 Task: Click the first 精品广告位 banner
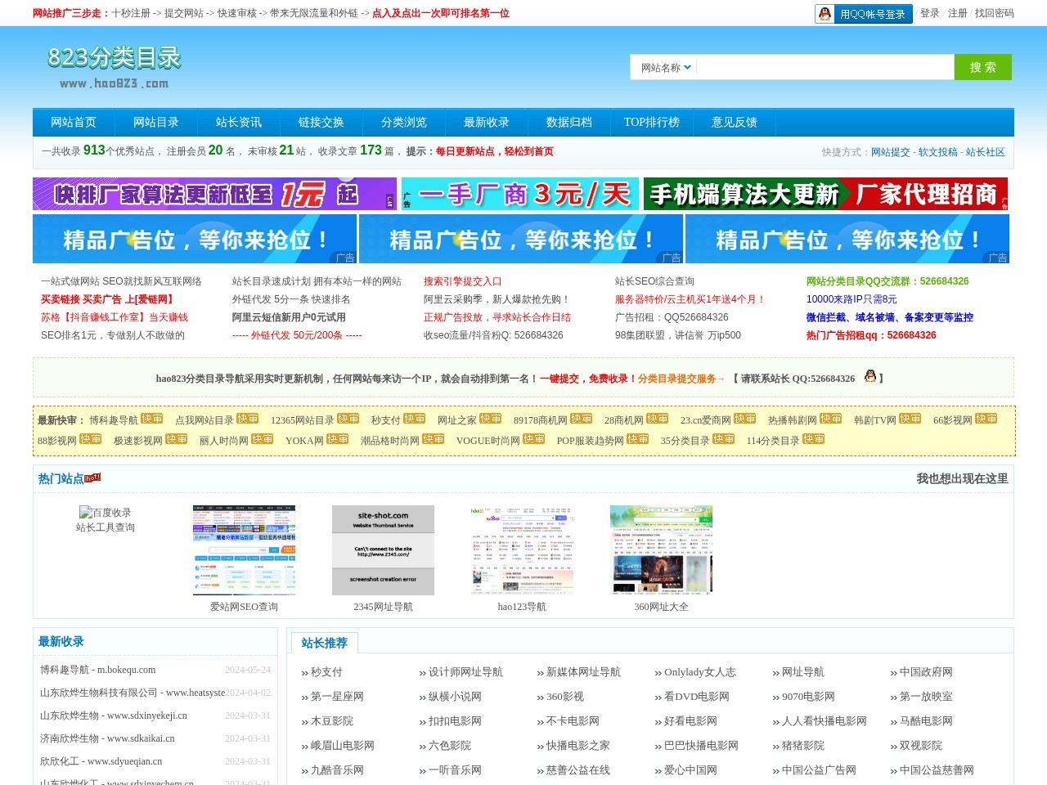pos(195,239)
